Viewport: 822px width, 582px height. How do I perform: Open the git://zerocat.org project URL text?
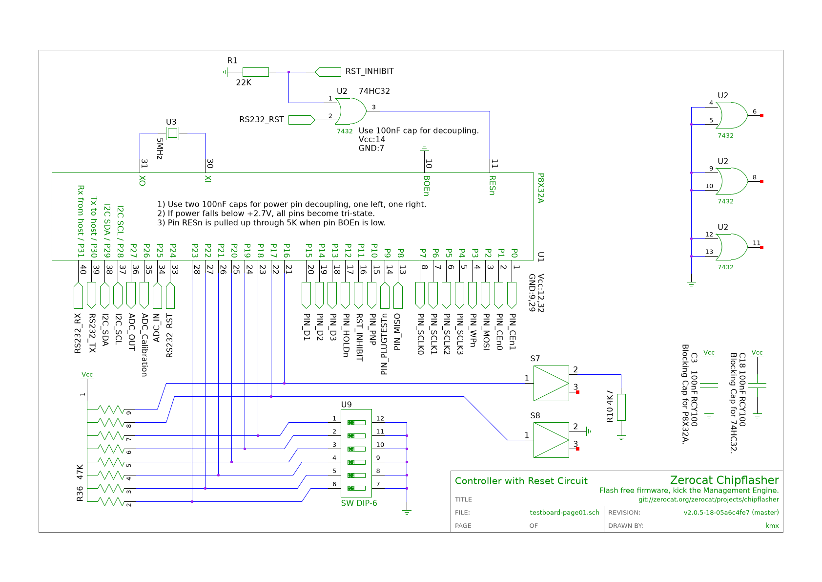709,499
